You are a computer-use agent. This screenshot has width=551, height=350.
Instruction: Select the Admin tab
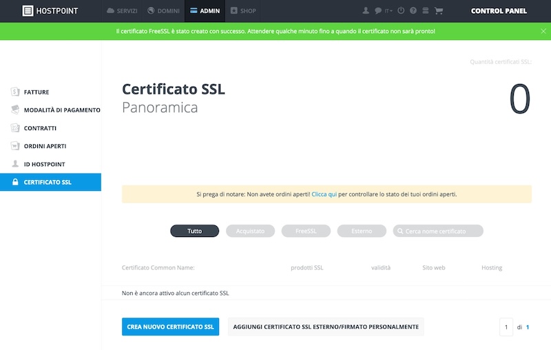pyautogui.click(x=205, y=11)
